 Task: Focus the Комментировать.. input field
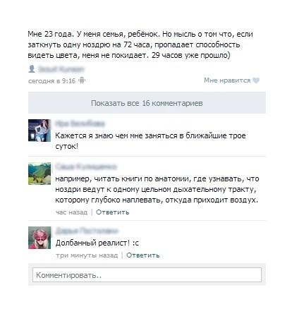tap(147, 274)
